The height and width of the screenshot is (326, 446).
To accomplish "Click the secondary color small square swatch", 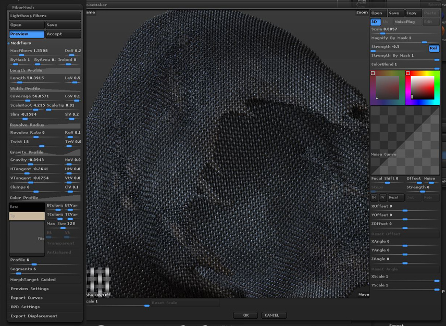I will tap(373, 73).
